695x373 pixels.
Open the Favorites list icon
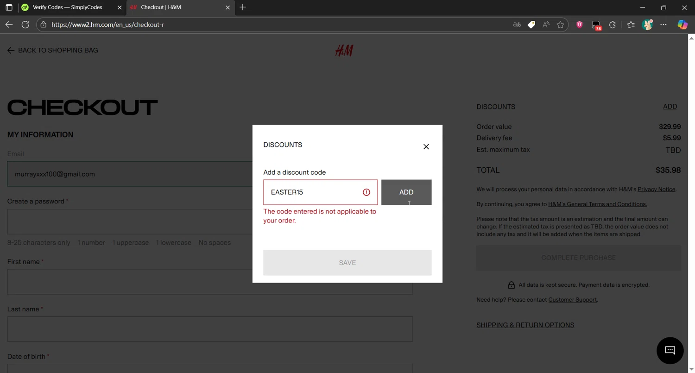tap(631, 25)
